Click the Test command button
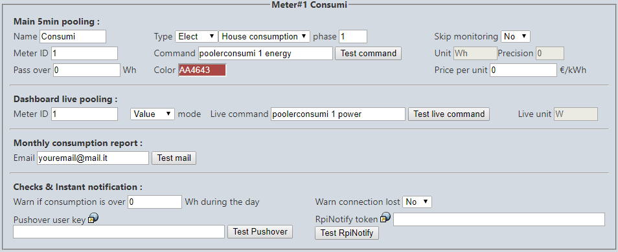This screenshot has width=618, height=252. pos(368,54)
